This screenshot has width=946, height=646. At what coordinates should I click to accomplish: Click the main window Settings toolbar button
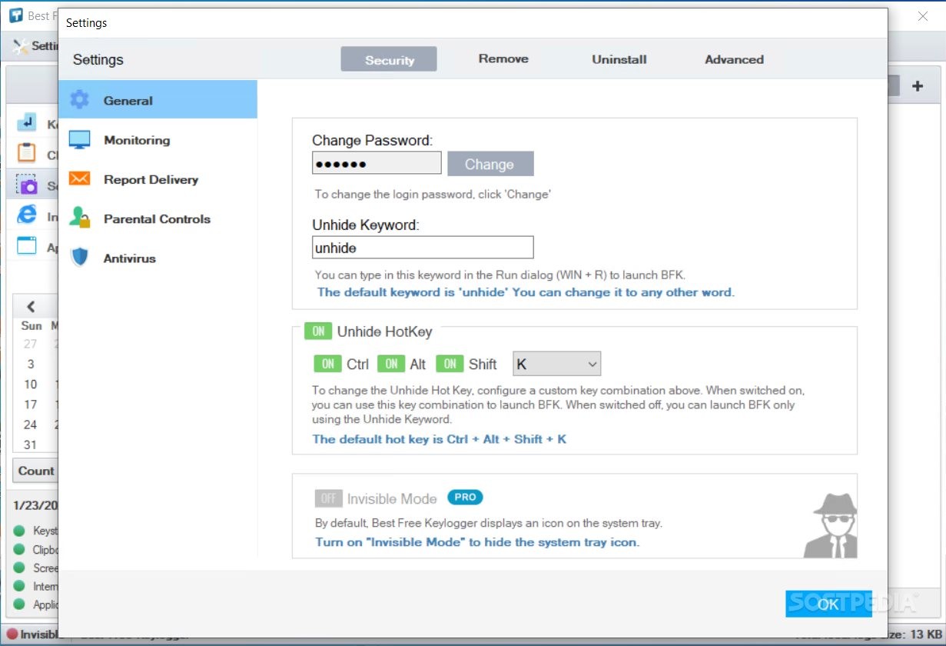tap(36, 45)
